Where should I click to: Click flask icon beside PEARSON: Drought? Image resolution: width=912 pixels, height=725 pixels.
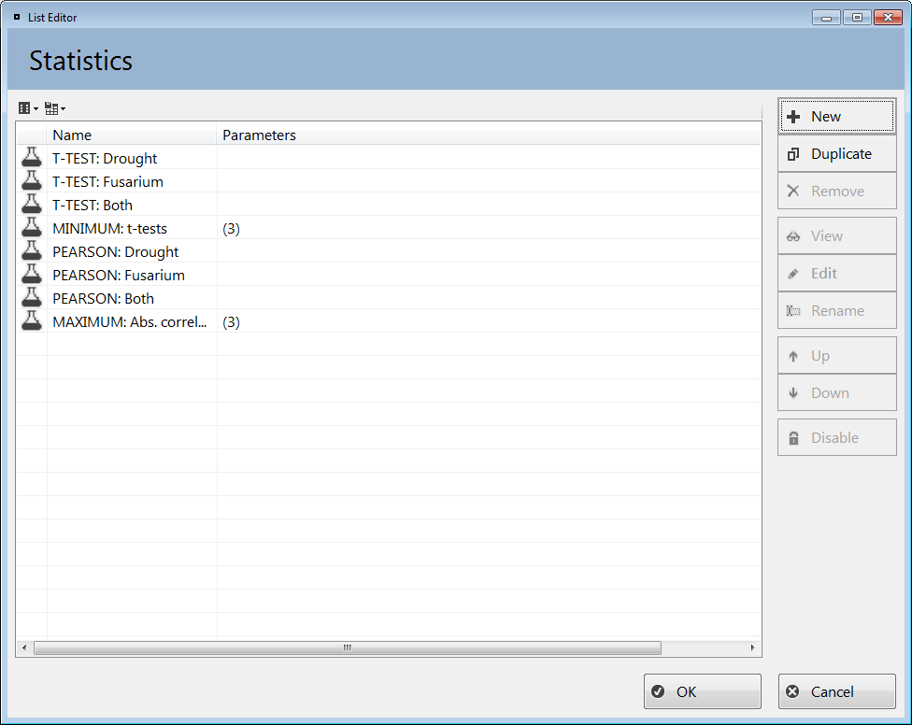tap(32, 250)
